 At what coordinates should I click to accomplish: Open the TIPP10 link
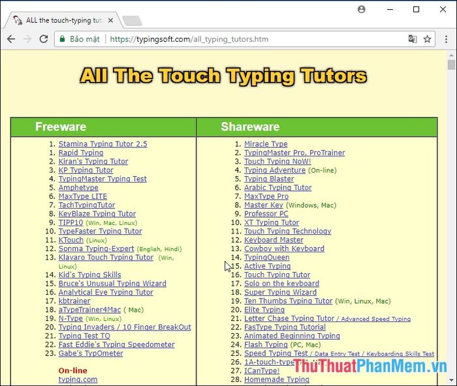pos(71,222)
